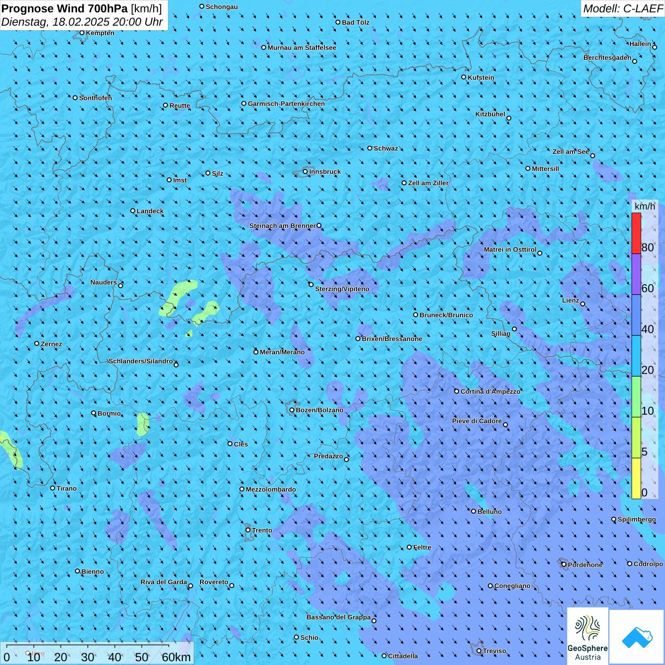The image size is (665, 665).
Task: Click the green 10–20 km/h legend swatch
Action: [636, 397]
